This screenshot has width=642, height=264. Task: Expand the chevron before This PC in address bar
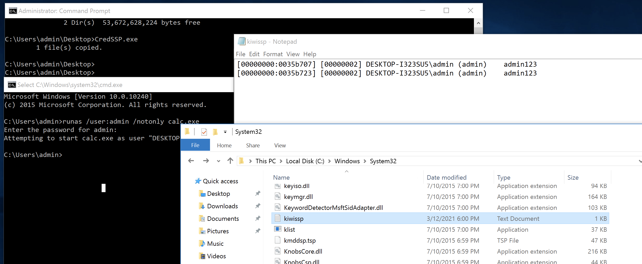(250, 161)
